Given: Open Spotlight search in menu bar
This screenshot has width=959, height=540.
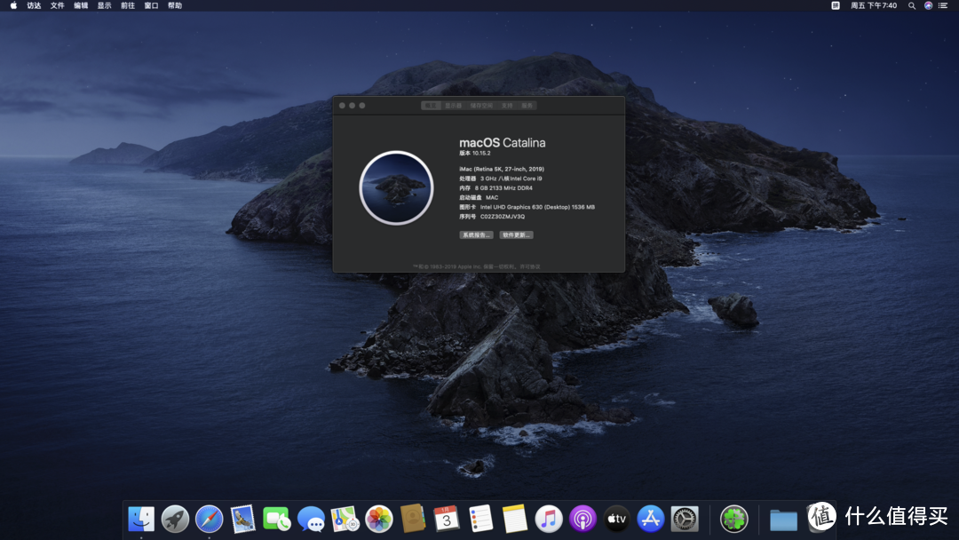Looking at the screenshot, I should 912,5.
